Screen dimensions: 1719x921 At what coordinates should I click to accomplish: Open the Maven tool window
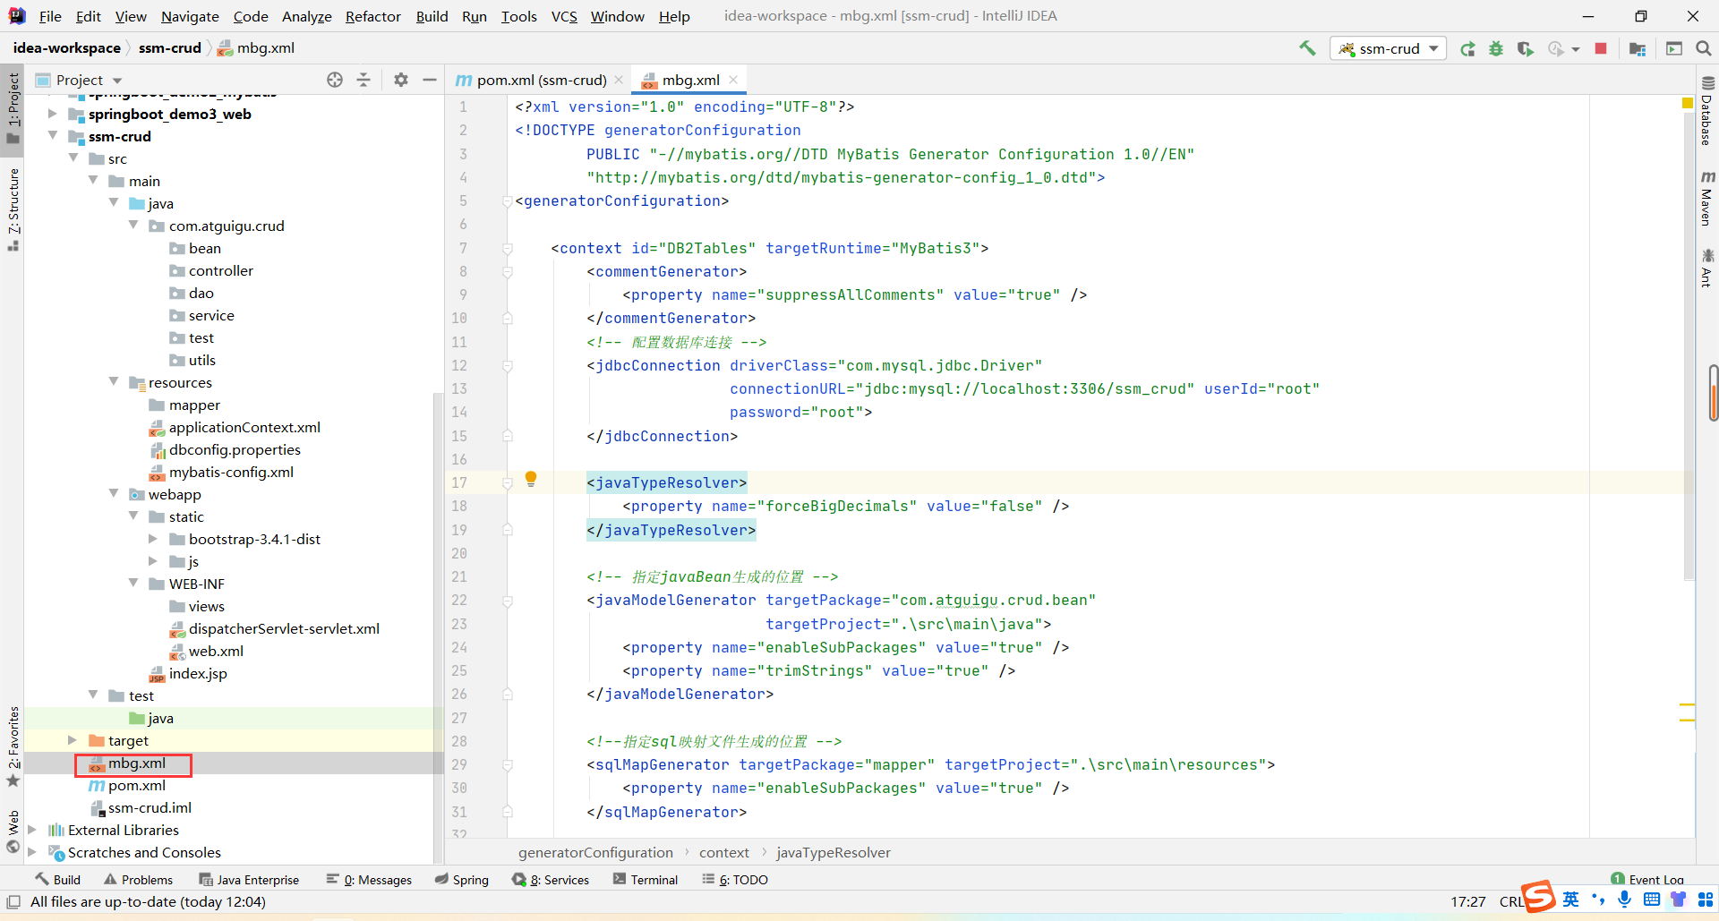(1706, 197)
